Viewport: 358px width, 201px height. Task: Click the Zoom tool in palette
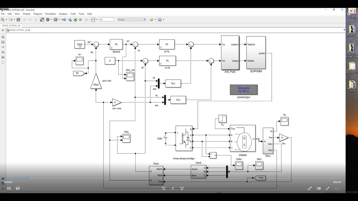click(3, 37)
